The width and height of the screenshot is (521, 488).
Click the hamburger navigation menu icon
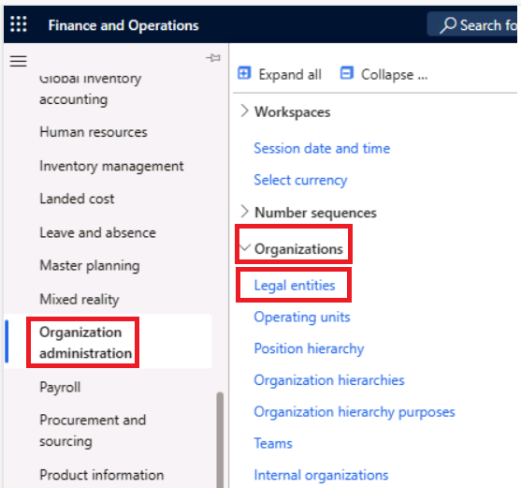tap(19, 61)
